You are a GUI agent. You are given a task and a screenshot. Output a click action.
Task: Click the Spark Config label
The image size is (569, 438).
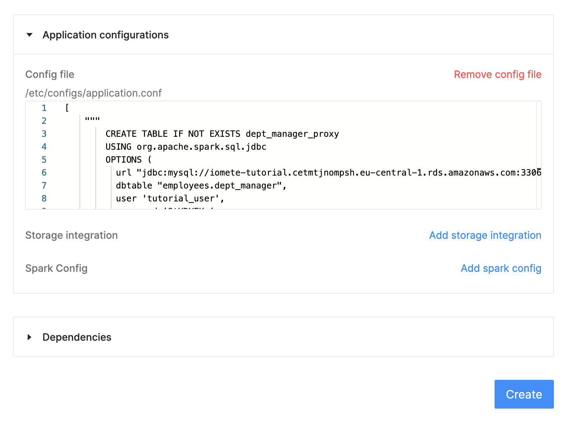[x=56, y=268]
